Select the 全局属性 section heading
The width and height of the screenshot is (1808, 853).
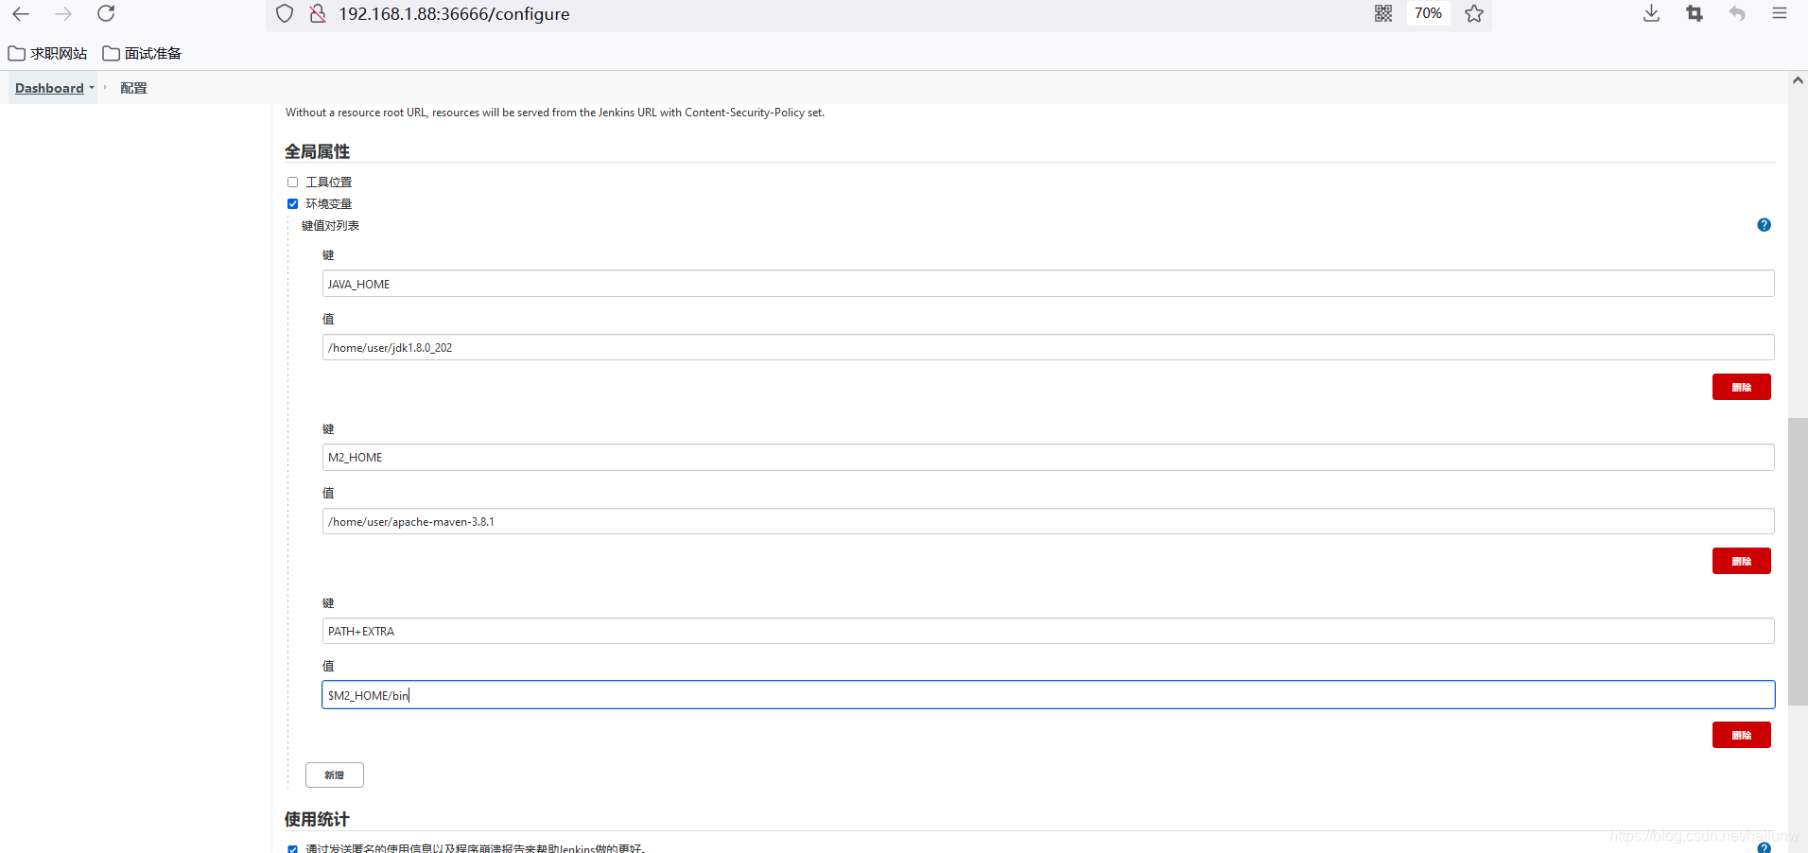tap(318, 151)
